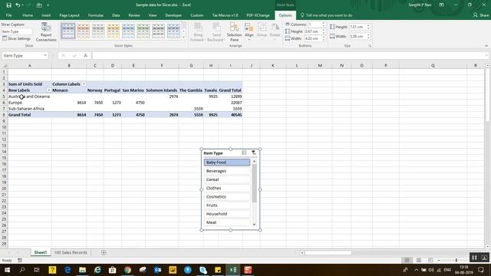Click the Insert Function fx icon
Image resolution: width=491 pixels, height=276 pixels.
pos(85,56)
